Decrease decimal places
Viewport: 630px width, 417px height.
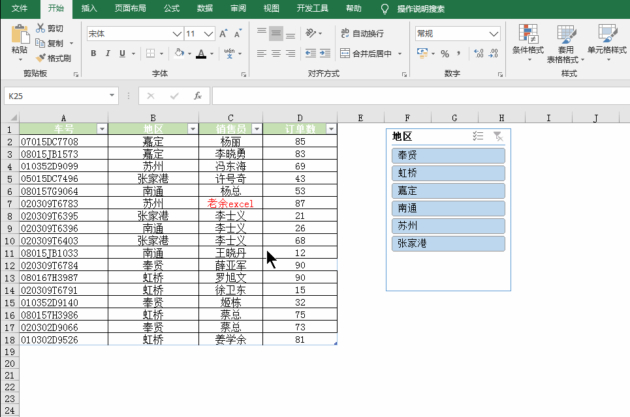coord(494,53)
